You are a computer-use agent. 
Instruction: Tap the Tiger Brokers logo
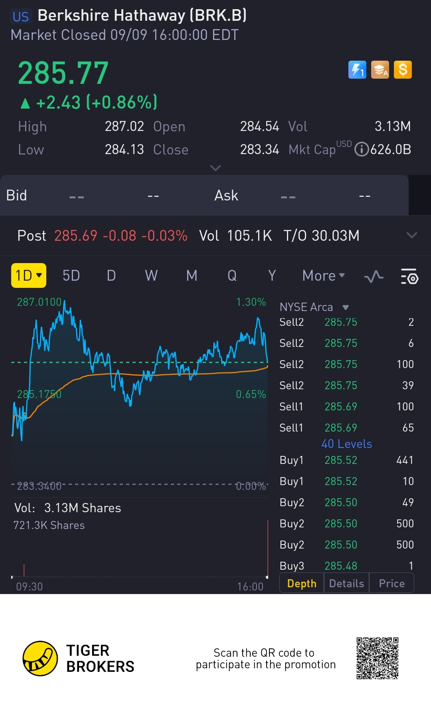coord(40,658)
